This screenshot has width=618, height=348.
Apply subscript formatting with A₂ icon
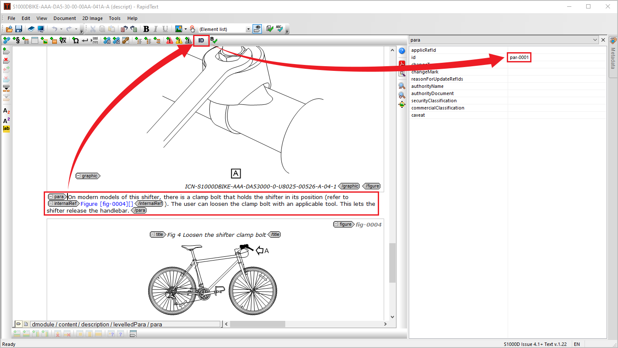tap(6, 111)
